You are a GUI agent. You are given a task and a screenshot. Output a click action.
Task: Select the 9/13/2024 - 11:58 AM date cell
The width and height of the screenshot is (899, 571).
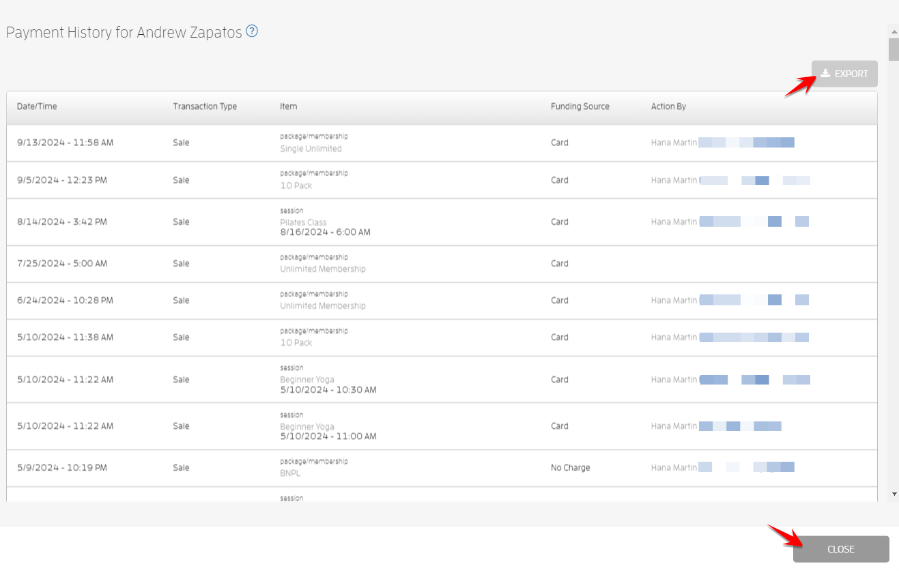coord(65,143)
